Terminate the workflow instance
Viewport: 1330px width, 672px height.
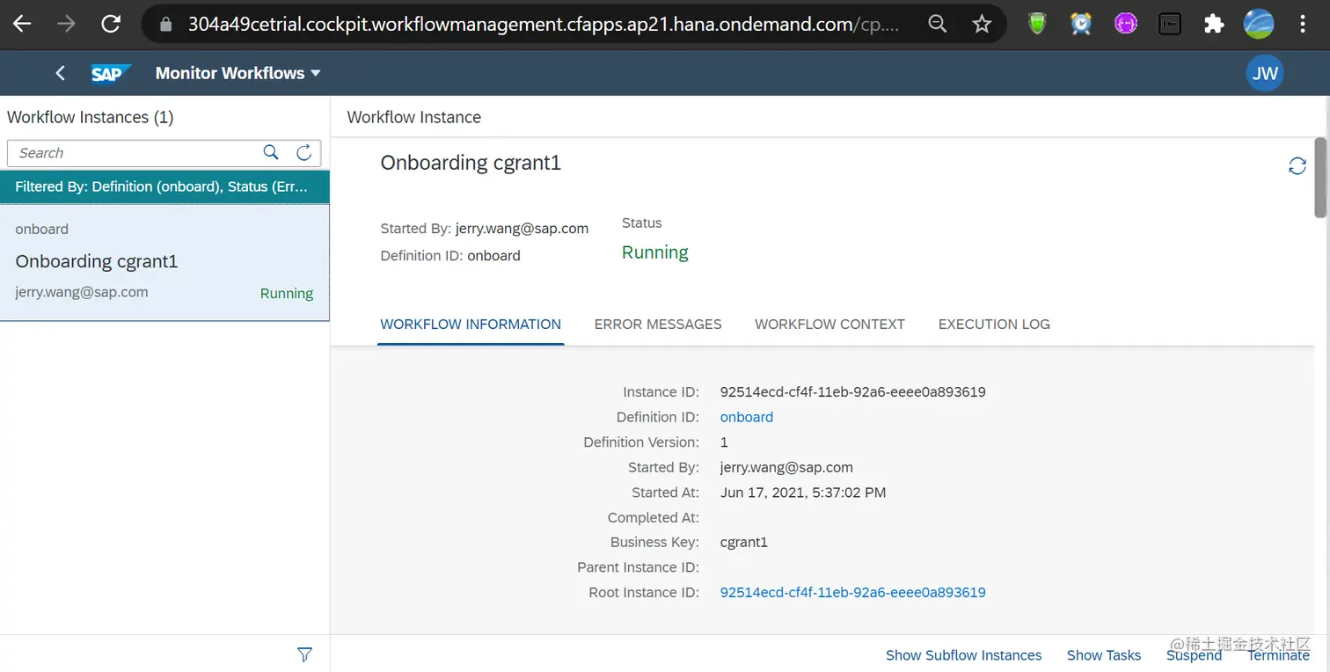pyautogui.click(x=1278, y=654)
